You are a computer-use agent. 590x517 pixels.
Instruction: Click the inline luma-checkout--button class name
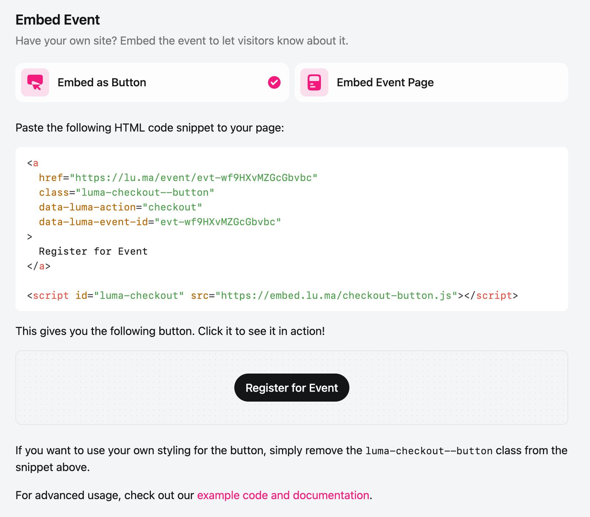coord(429,451)
